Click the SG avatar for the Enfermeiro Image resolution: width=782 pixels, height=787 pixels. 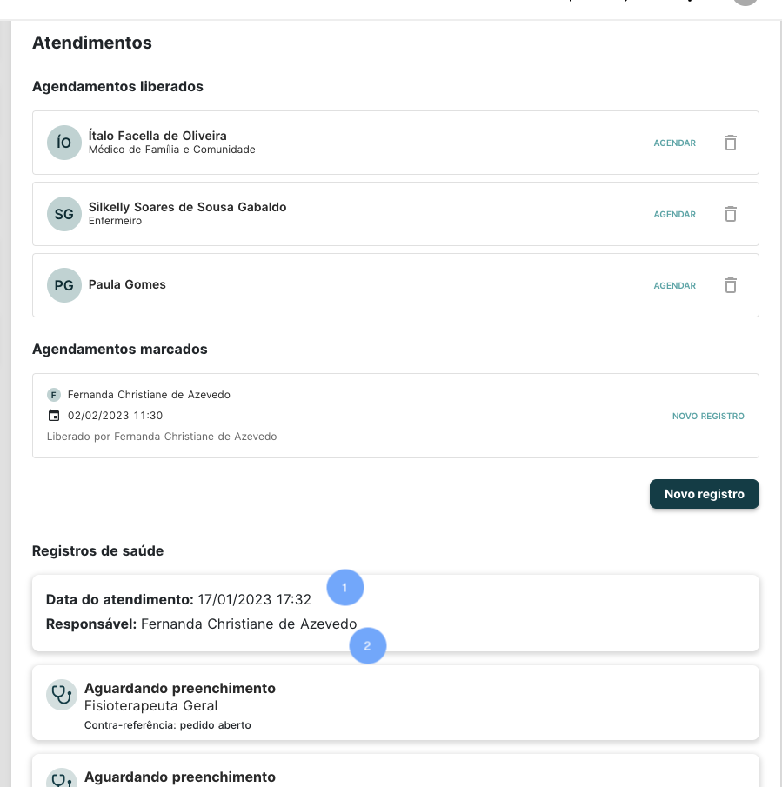pos(63,214)
